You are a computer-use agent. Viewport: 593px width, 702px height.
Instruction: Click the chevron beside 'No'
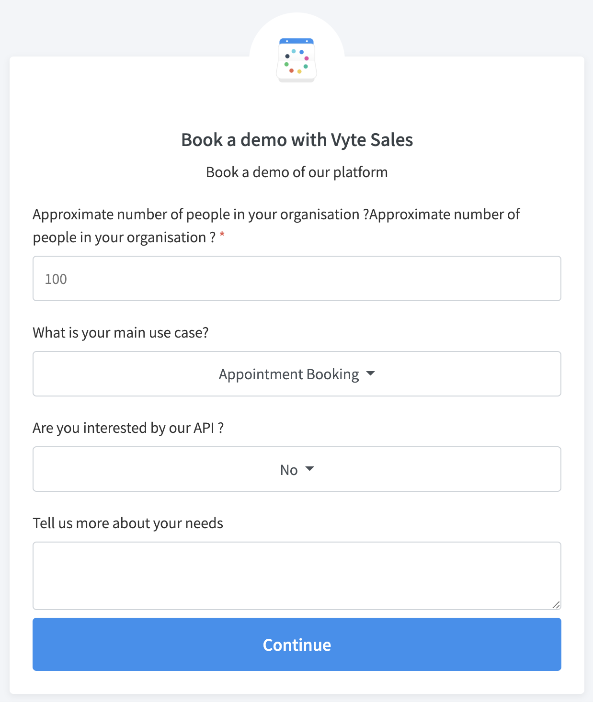[310, 470]
